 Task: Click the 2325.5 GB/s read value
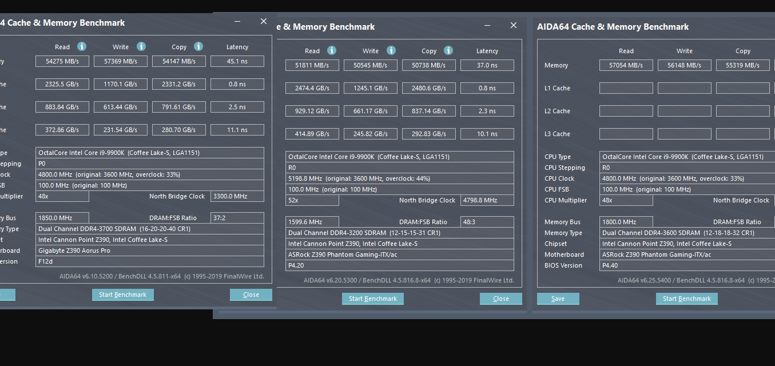pos(62,84)
